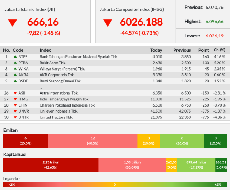
Task: Click the JII change -9,82 (-1.45 %)
Action: pyautogui.click(x=43, y=33)
